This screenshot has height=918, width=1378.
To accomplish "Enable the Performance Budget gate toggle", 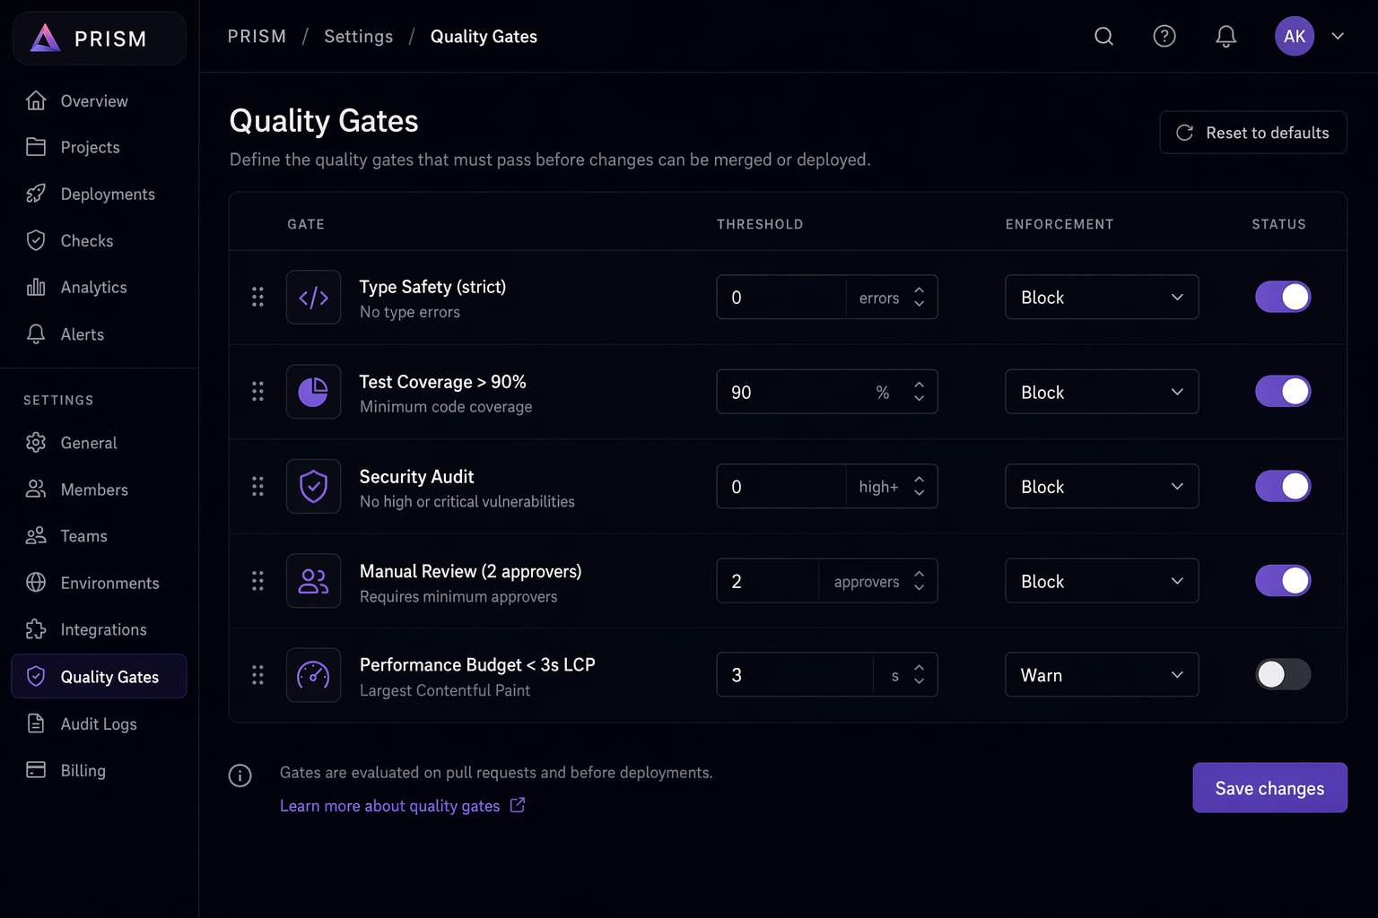I will pos(1283,674).
